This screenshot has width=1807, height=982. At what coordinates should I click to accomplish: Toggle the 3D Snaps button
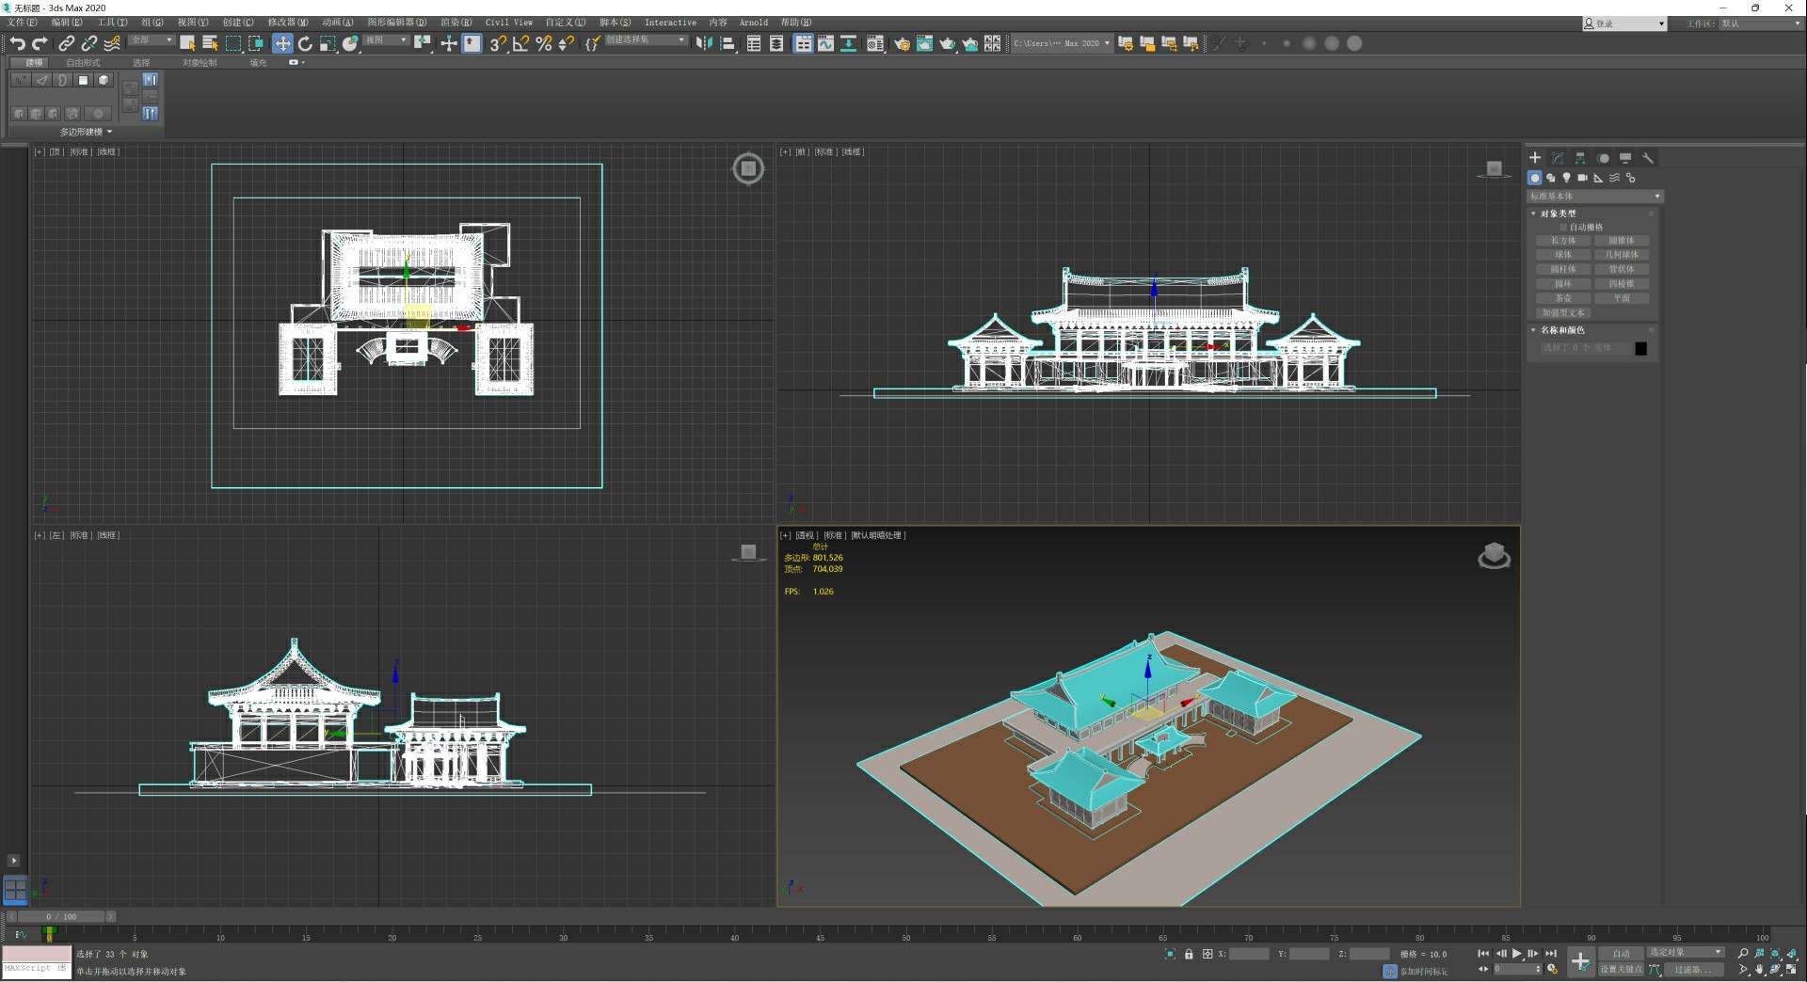pos(498,43)
